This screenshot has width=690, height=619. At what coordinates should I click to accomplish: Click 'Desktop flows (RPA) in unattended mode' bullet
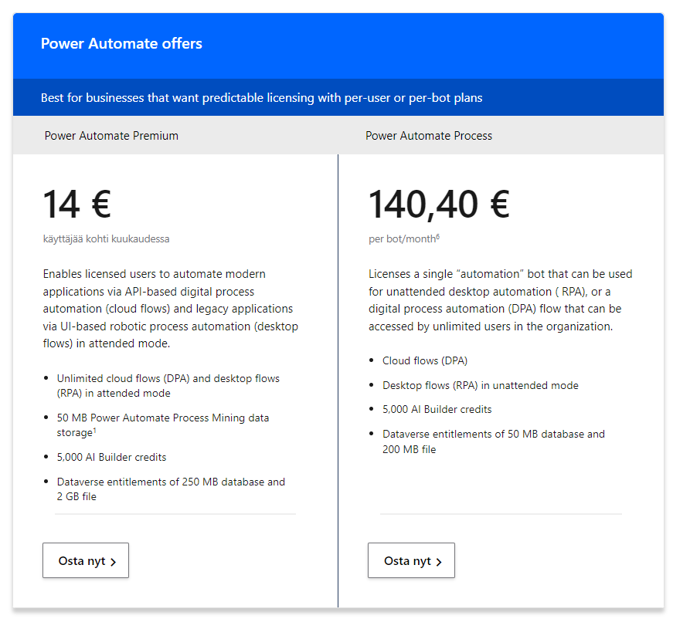point(480,385)
